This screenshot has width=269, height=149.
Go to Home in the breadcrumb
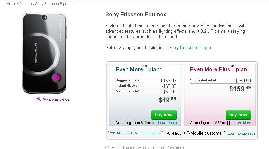(11, 4)
